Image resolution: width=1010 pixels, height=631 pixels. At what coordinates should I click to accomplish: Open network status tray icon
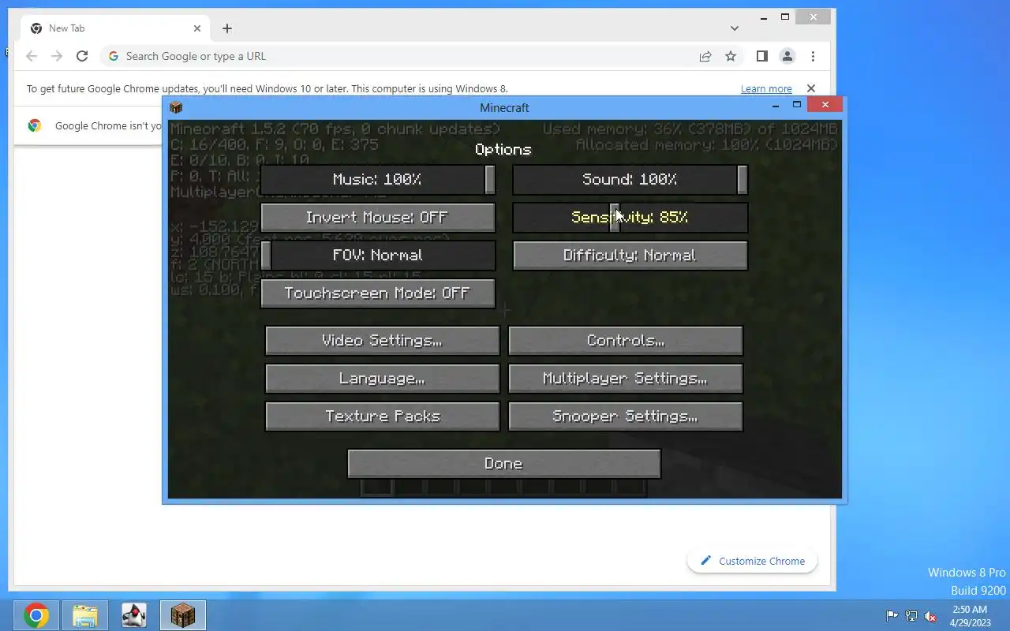point(911,616)
